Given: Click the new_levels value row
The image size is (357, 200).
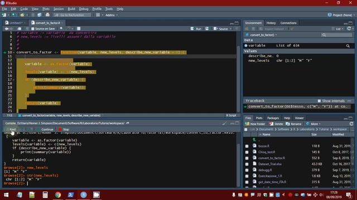Looking at the screenshot, I should [299, 61].
